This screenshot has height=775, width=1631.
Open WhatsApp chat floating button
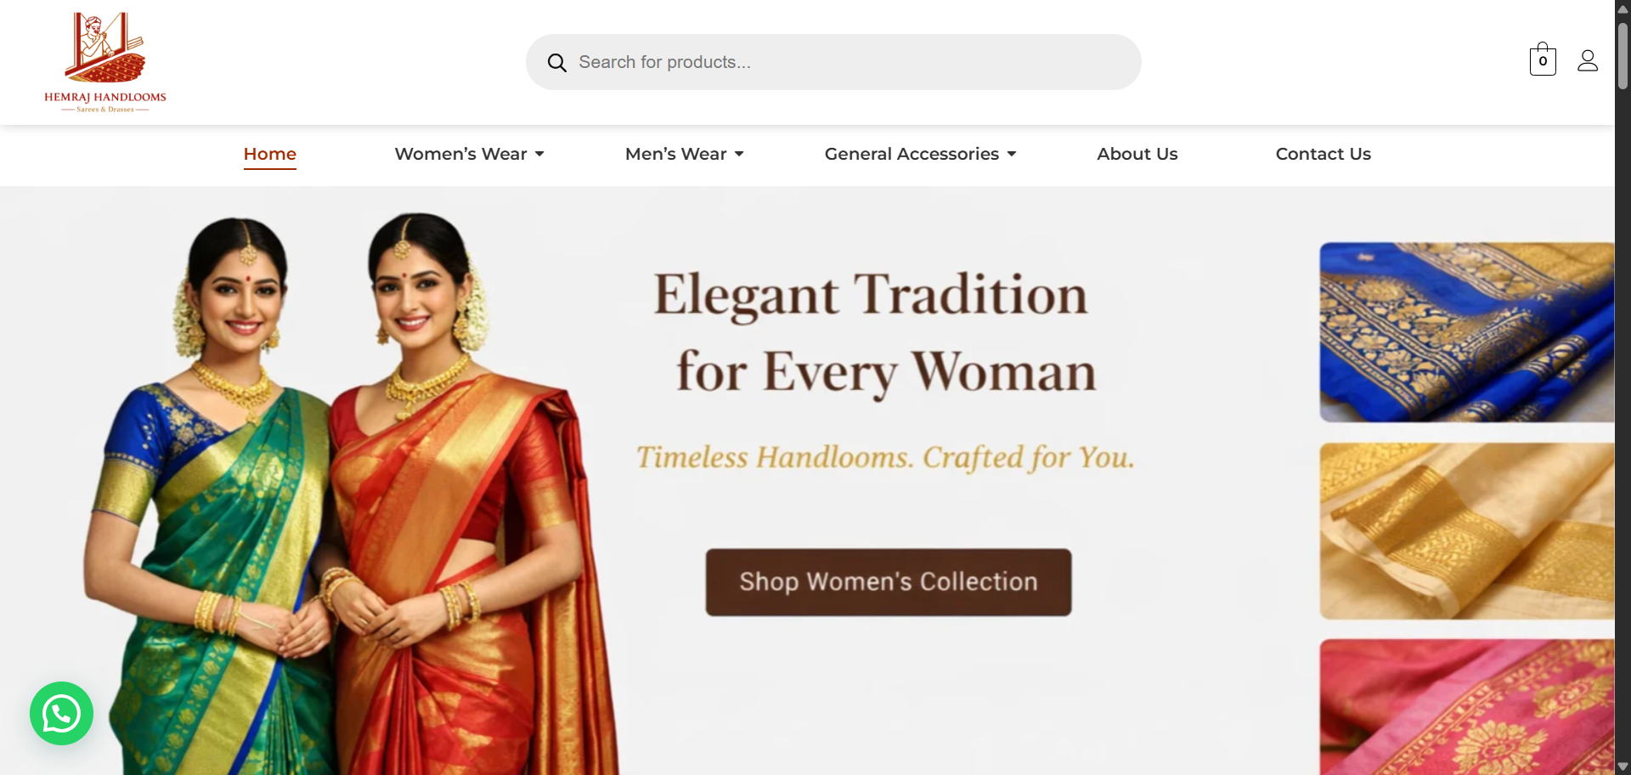61,714
